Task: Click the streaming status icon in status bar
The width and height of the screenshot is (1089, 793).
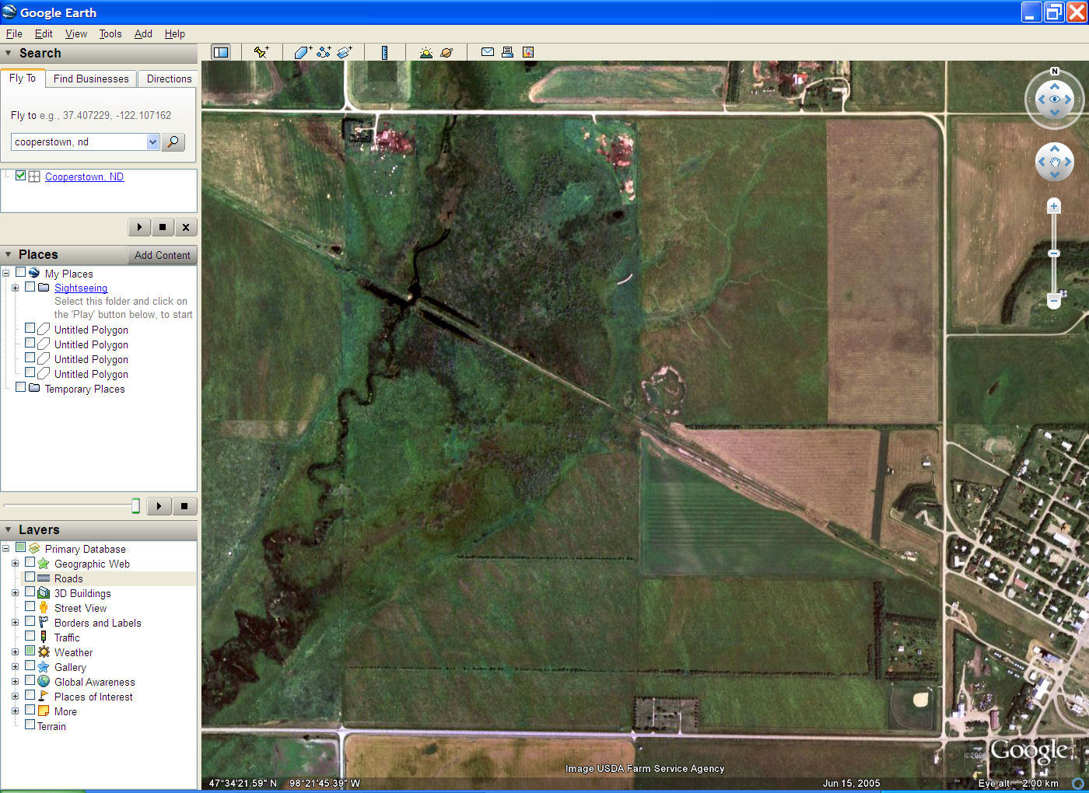Action: click(x=1078, y=783)
